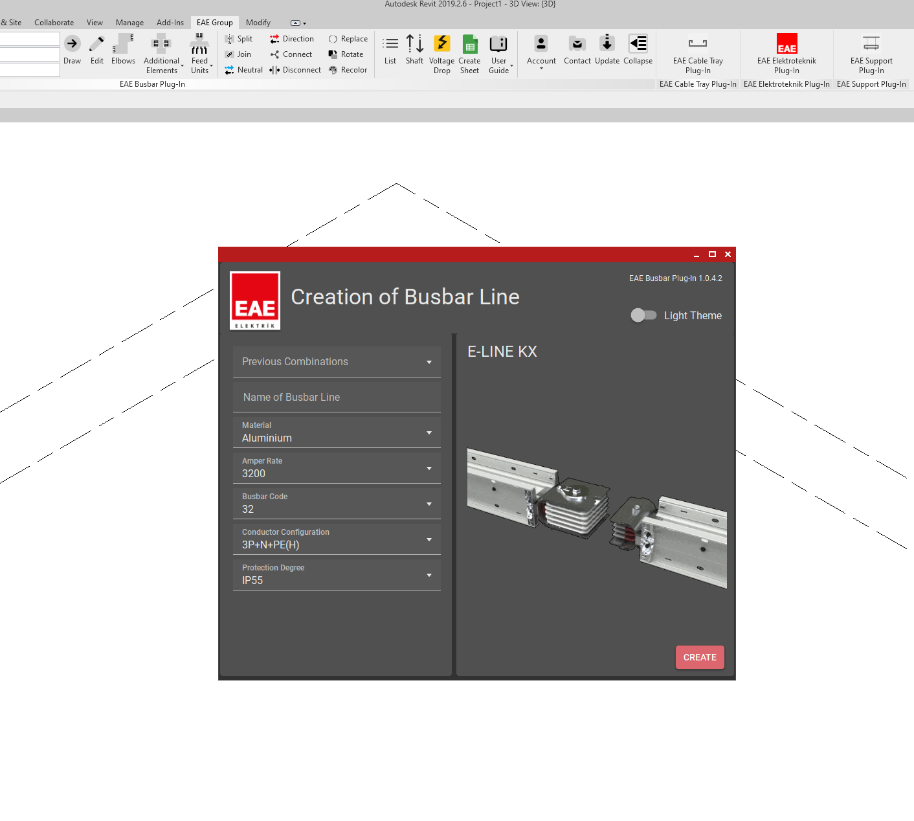
Task: Open the Account menu
Action: click(x=541, y=52)
